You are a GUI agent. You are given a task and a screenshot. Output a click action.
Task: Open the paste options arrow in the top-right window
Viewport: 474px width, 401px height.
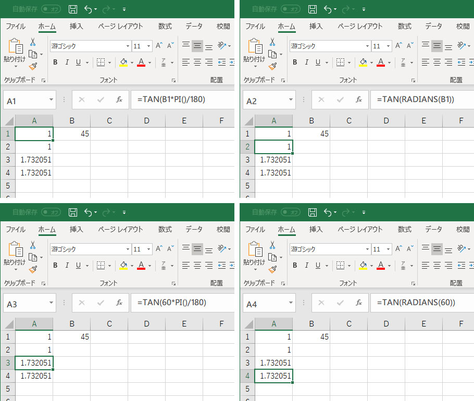255,66
